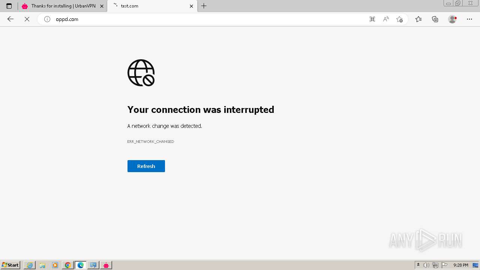This screenshot has width=480, height=270.
Task: Click Show desktop button in tray
Action: [x=475, y=265]
